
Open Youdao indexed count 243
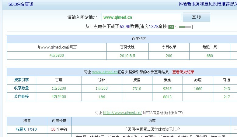tap(227, 89)
